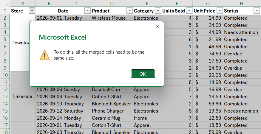The width and height of the screenshot is (261, 134).
Task: Open the Product column filter dropdown
Action: click(129, 11)
